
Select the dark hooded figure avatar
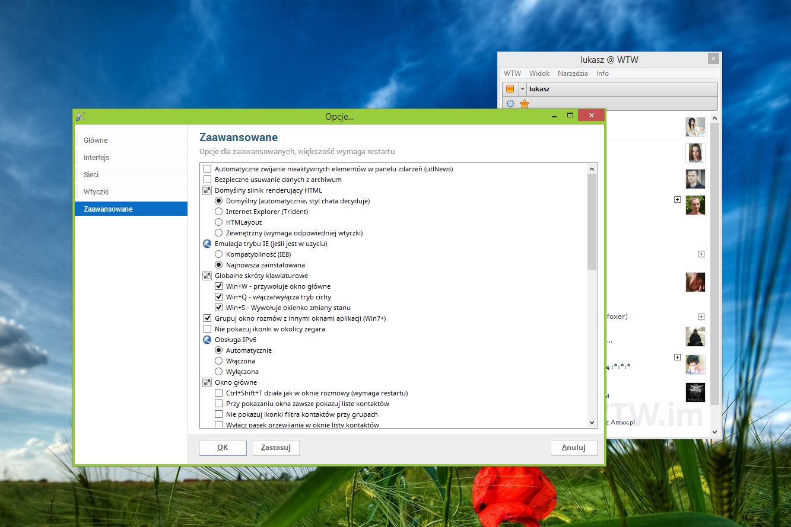[x=695, y=337]
